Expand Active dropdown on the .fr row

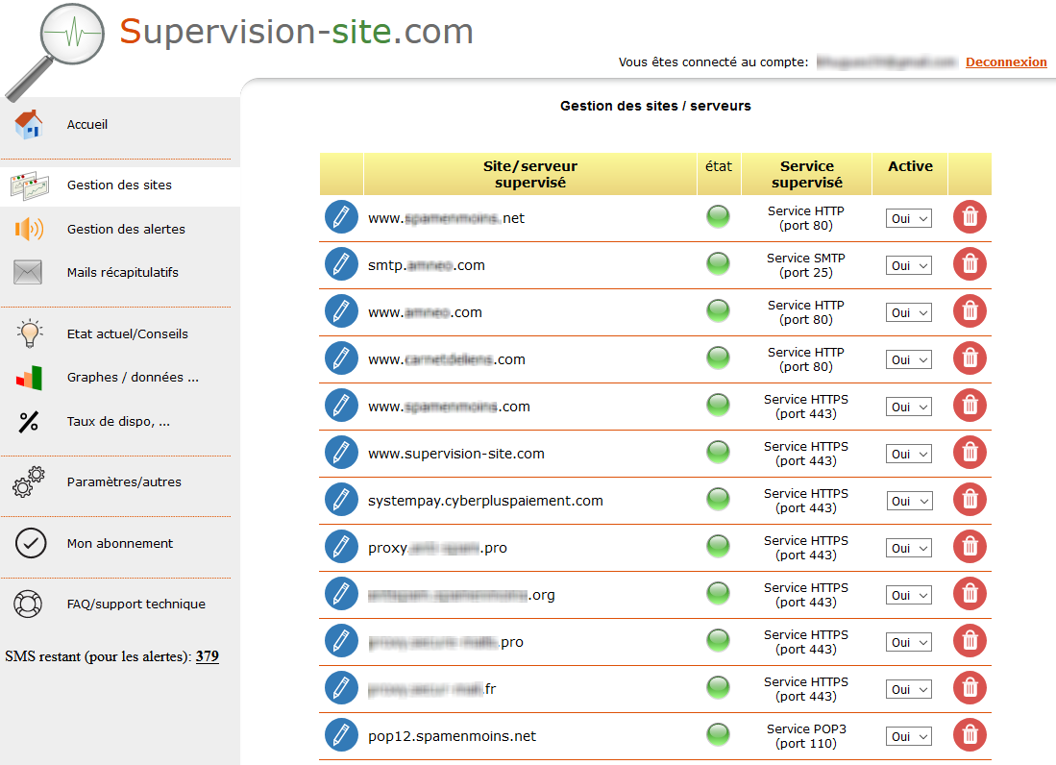[x=909, y=690]
